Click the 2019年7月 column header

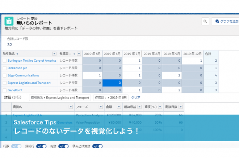tap(132, 54)
